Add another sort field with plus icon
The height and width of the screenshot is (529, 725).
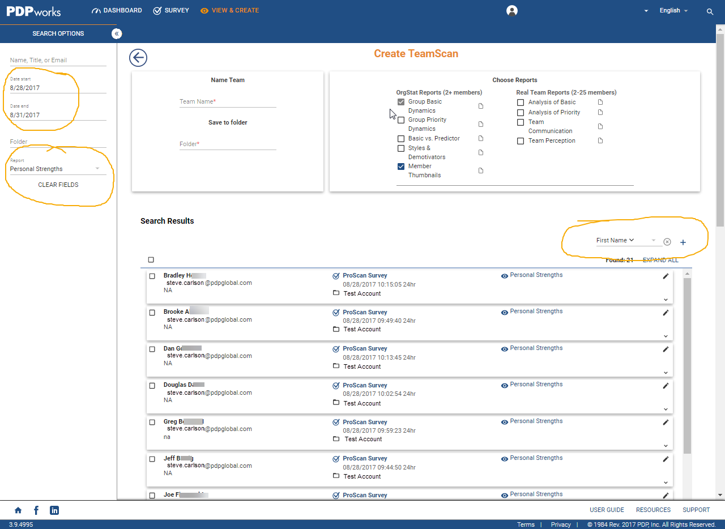tap(683, 242)
